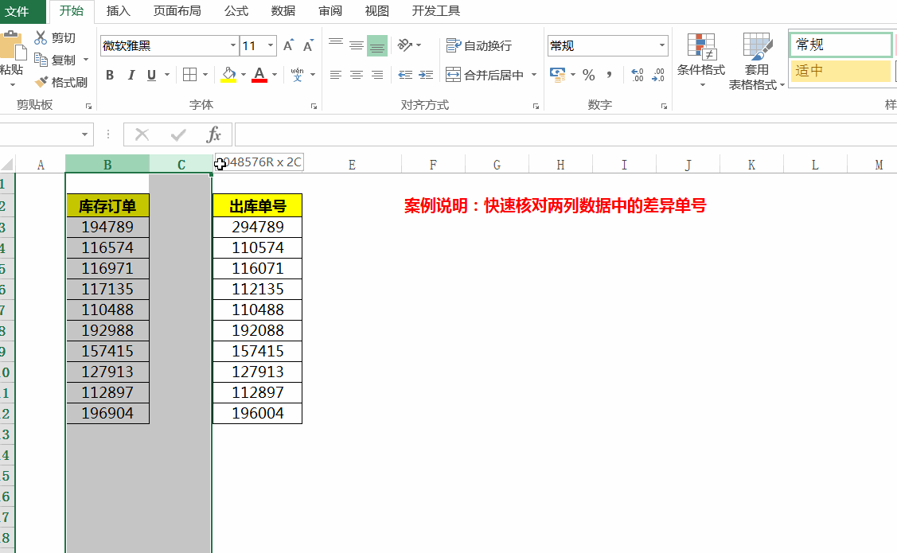Click select-all corner triangle
Image resolution: width=897 pixels, height=553 pixels.
(7, 166)
